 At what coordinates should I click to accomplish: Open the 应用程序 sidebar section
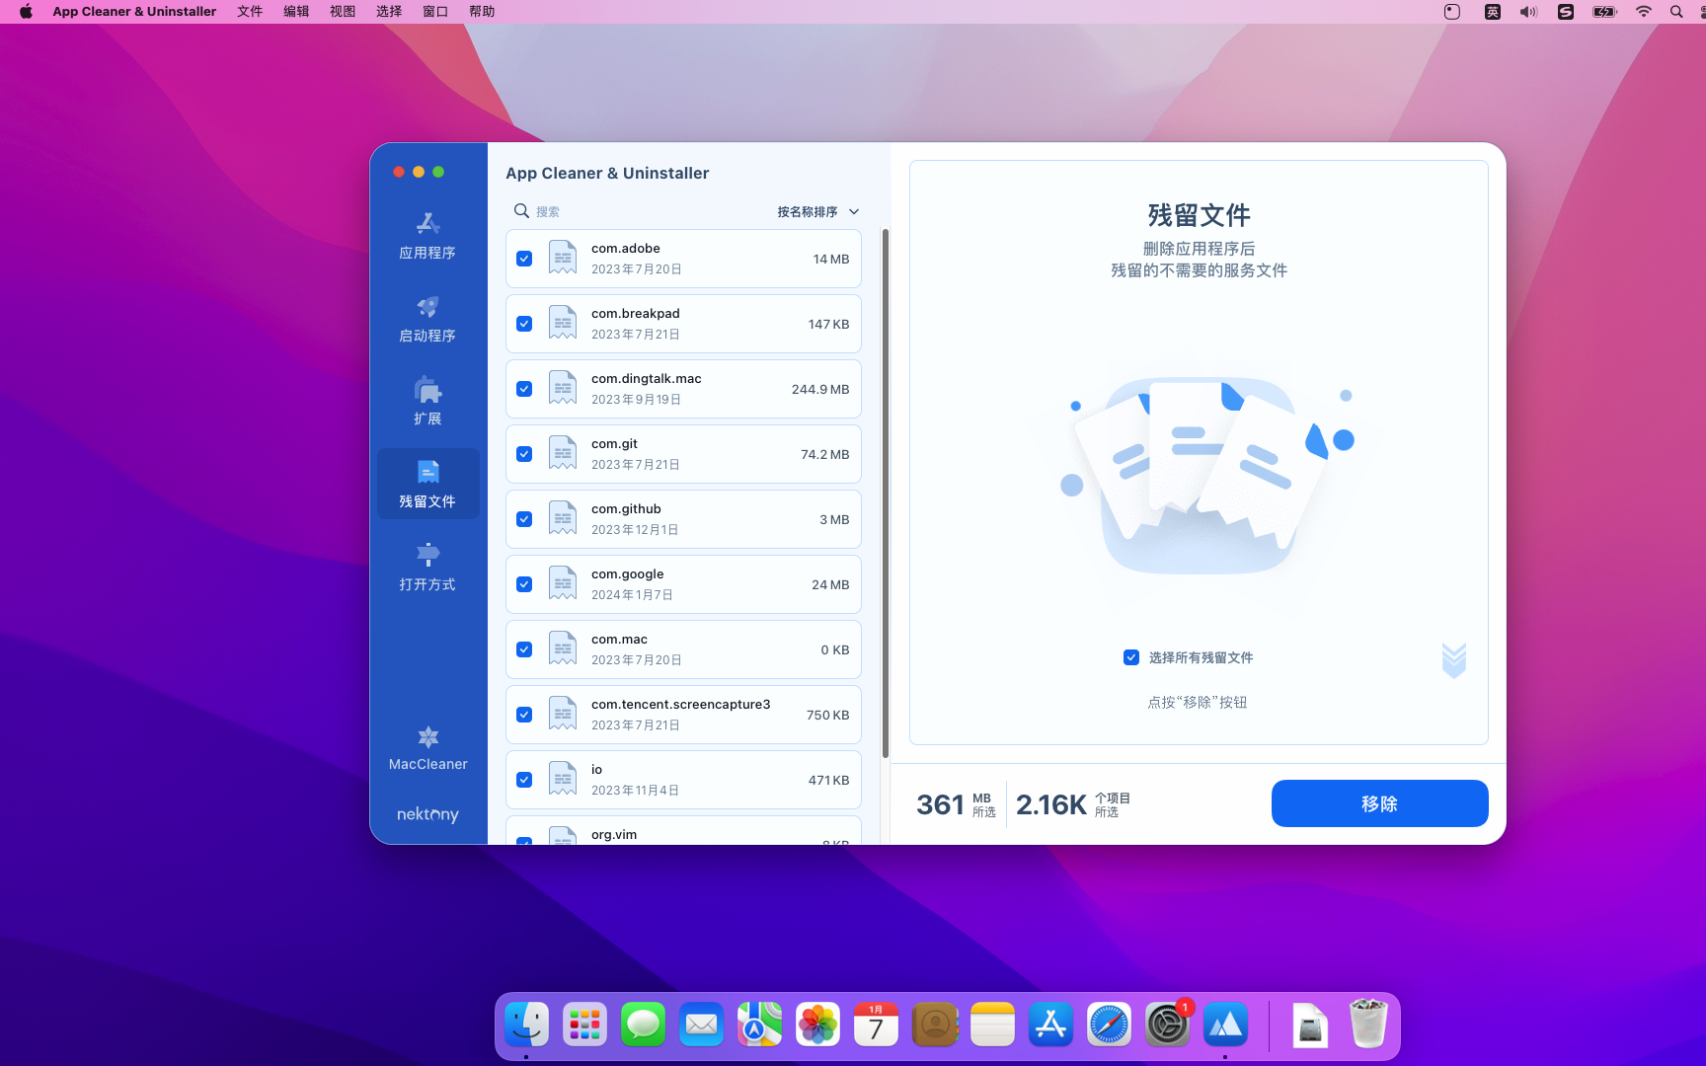(x=427, y=236)
